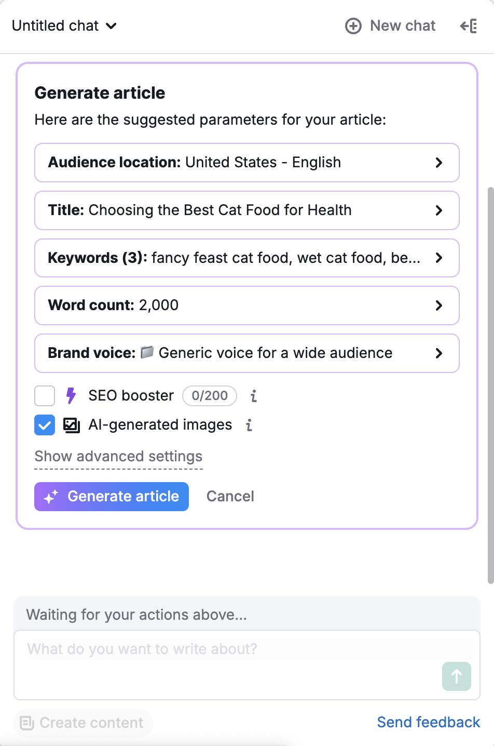This screenshot has width=494, height=746.
Task: Click the SEO booster lightning icon
Action: tap(71, 395)
